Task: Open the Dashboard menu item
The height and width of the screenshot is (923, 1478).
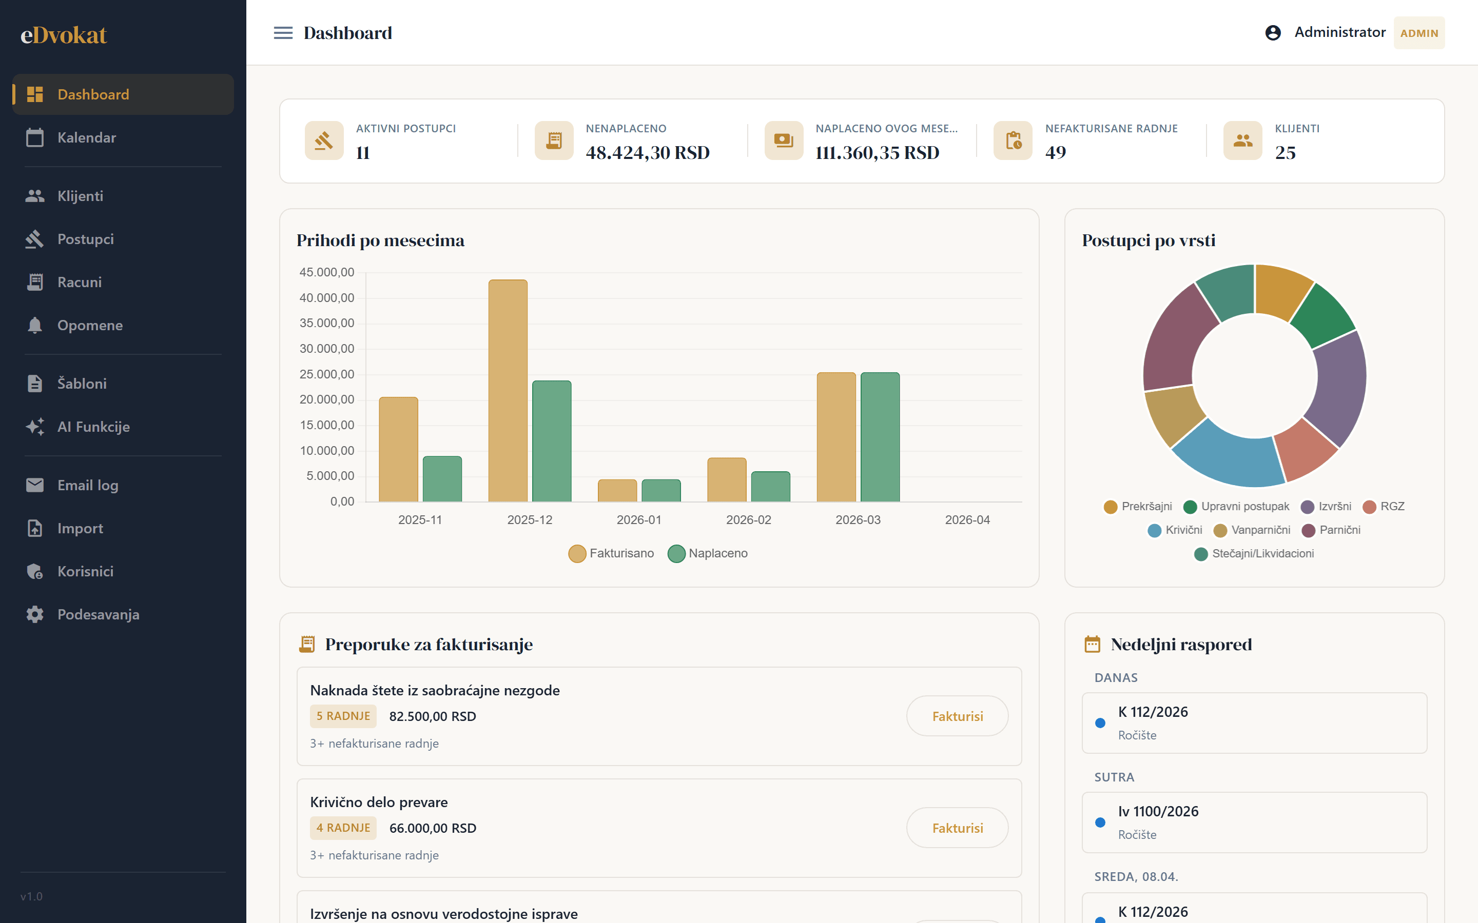Action: coord(123,94)
